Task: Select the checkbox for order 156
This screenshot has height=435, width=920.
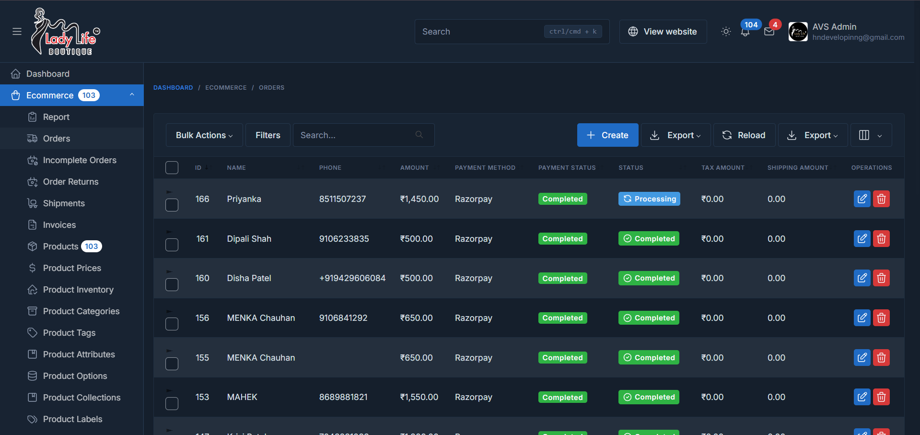Action: pos(172,324)
